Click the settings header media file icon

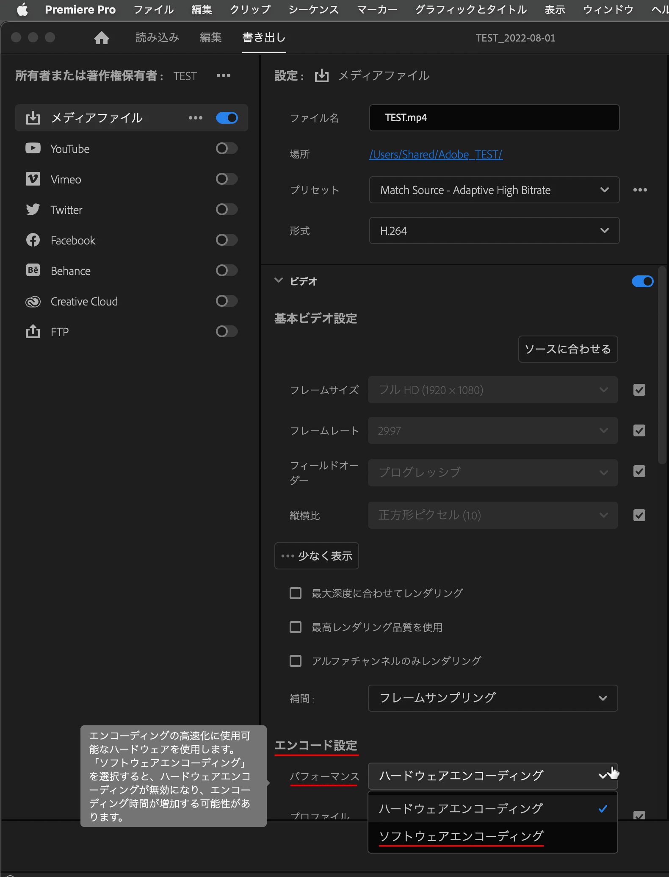(x=322, y=75)
